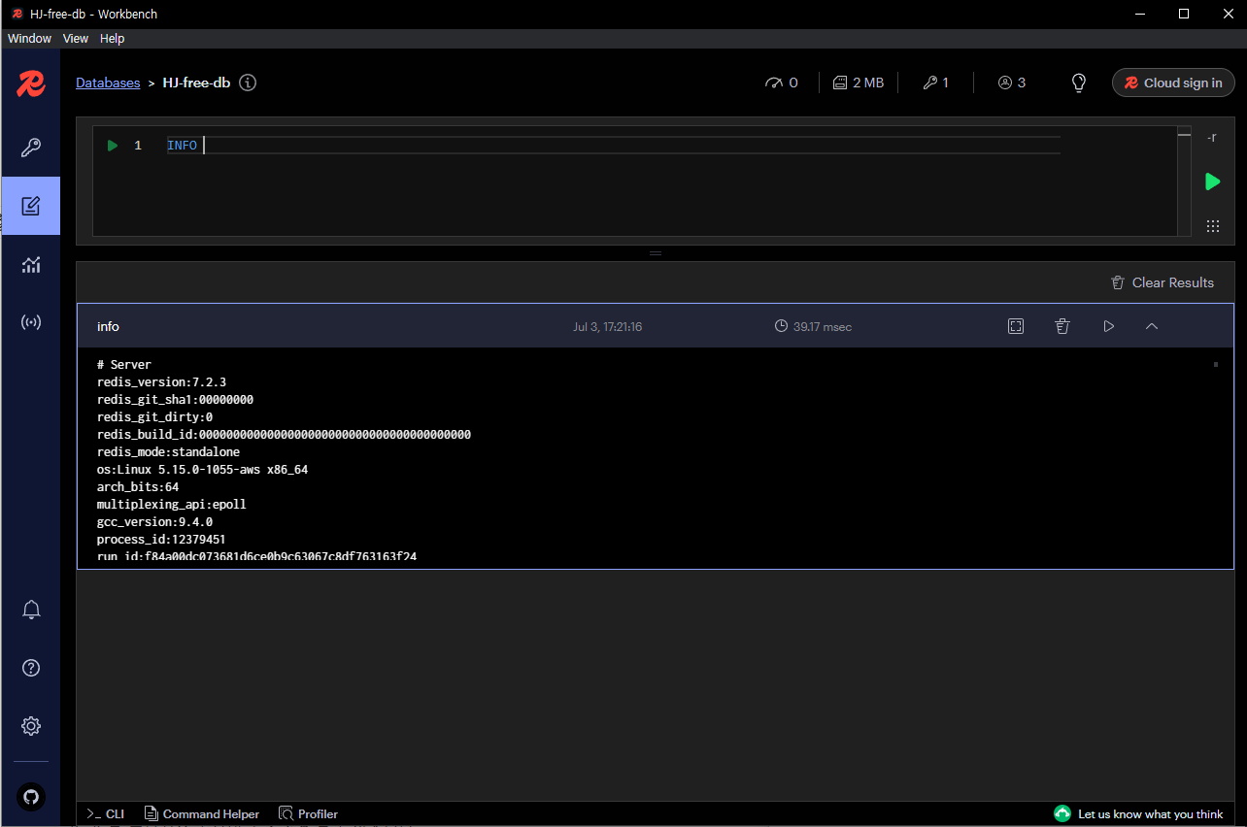
Task: Open the Help menu
Action: pyautogui.click(x=113, y=39)
